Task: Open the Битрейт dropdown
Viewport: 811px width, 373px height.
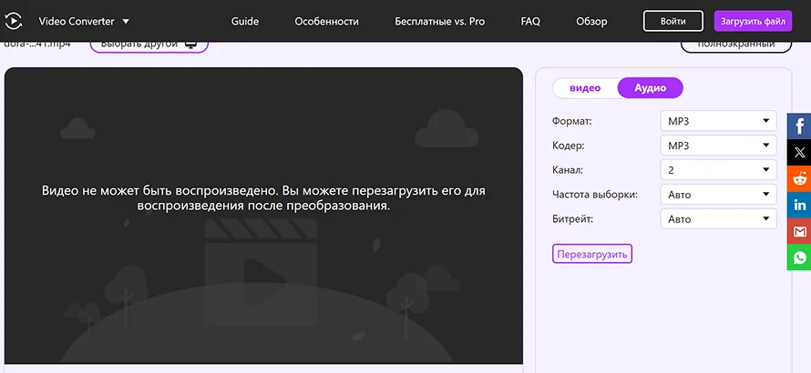Action: (x=718, y=219)
